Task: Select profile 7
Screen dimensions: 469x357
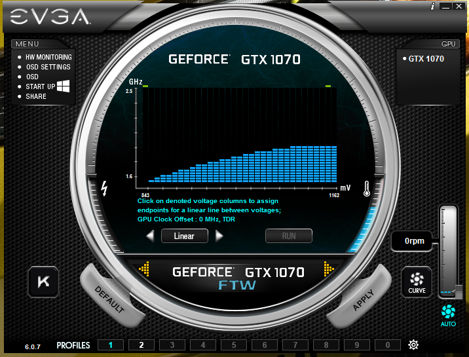Action: coord(295,345)
